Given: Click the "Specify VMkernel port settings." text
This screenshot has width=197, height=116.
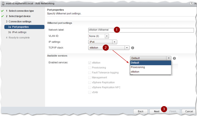Looking at the screenshot, I should click(64, 13).
